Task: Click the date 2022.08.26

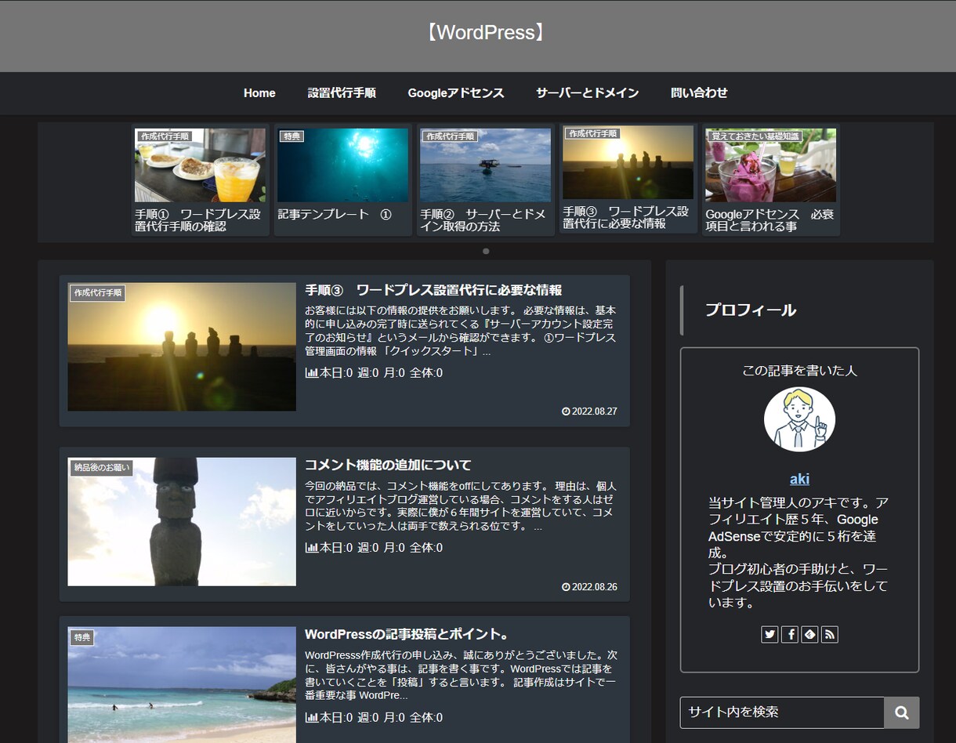Action: pyautogui.click(x=589, y=587)
